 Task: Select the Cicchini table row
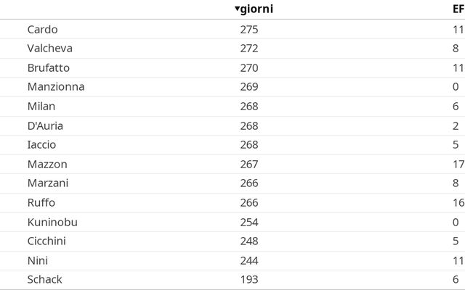(232, 241)
